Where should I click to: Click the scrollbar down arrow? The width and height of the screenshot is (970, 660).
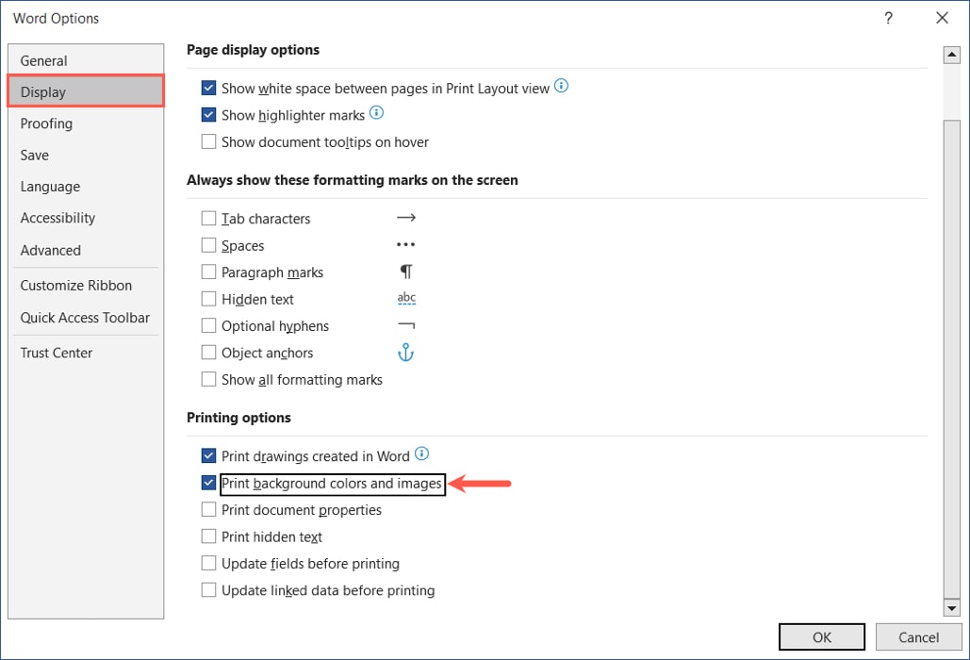point(952,607)
